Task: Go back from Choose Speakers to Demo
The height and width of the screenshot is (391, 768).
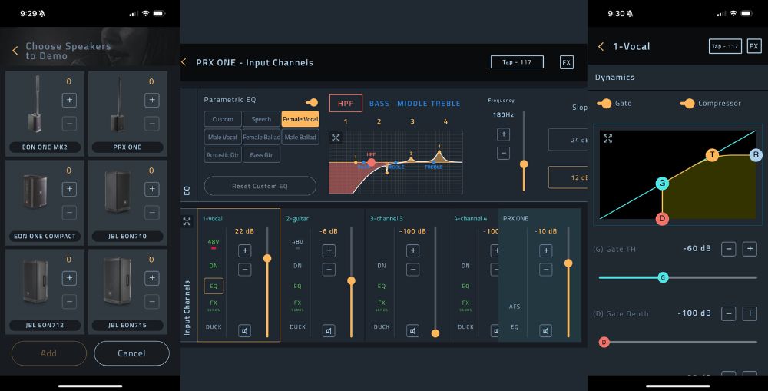Action: point(15,51)
